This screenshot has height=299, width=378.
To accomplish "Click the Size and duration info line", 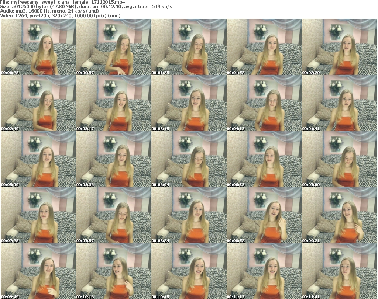I will point(86,7).
